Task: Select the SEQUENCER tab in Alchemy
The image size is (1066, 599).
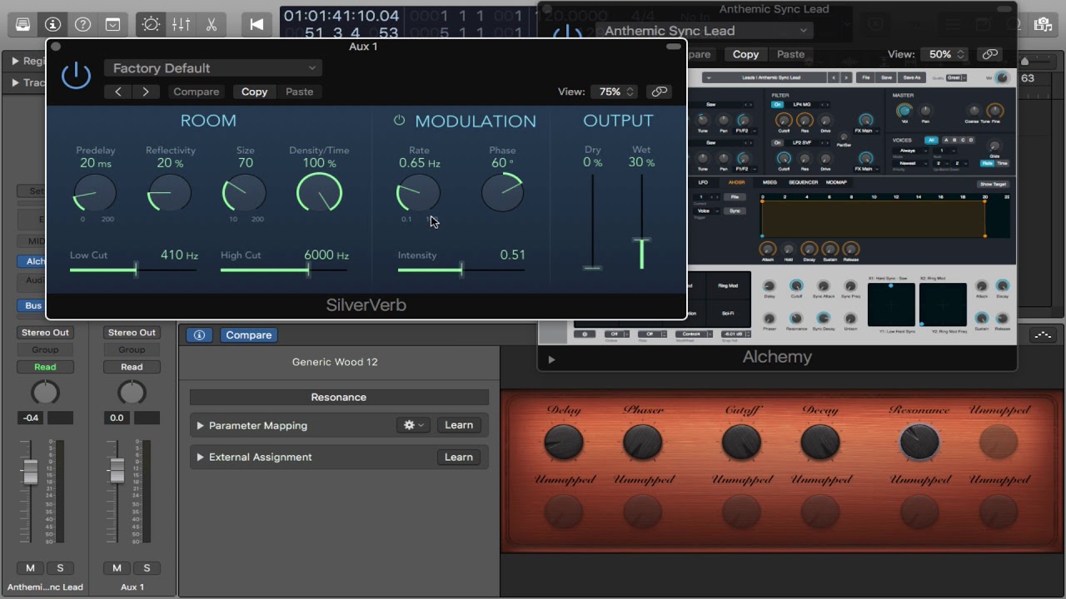Action: 803,182
